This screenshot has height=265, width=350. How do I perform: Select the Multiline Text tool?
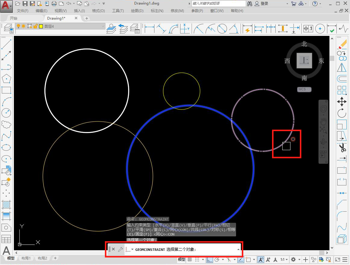[x=6, y=251]
